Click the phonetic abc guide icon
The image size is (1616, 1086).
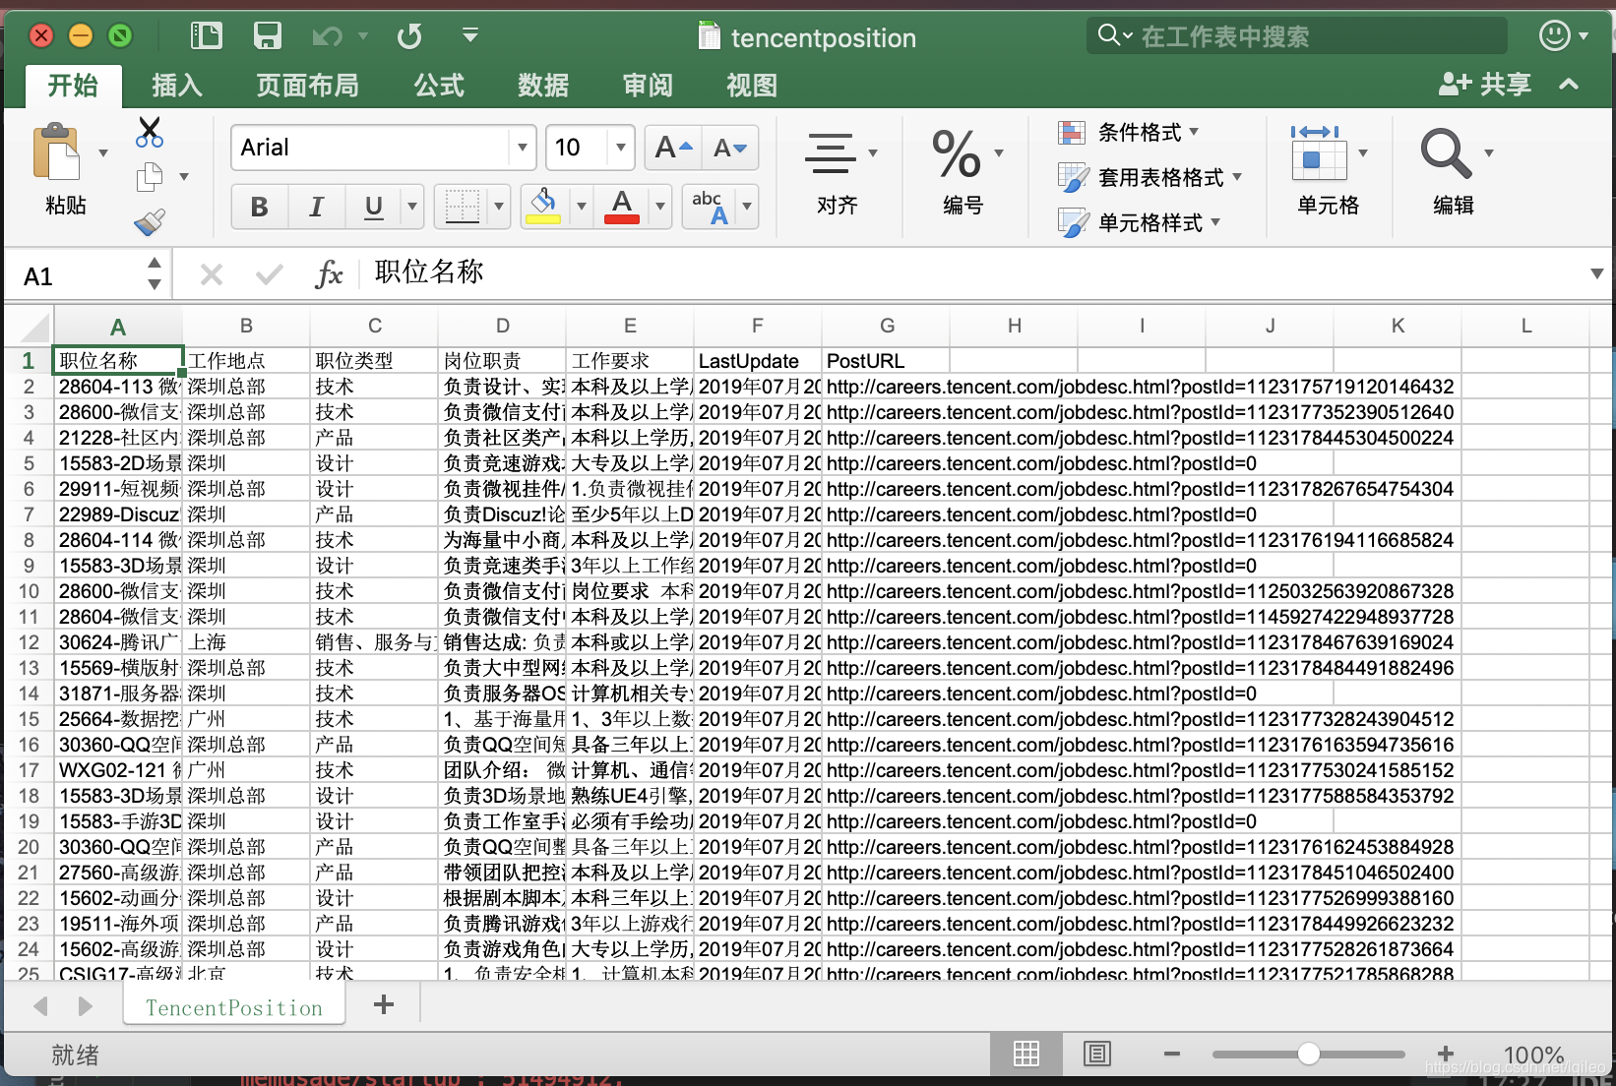click(x=711, y=207)
